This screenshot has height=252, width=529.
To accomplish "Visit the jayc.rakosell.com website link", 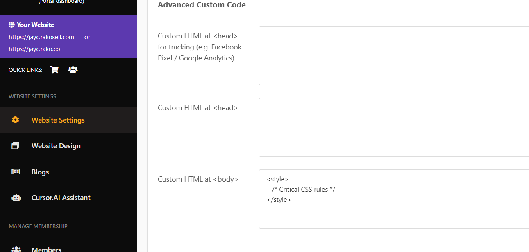I will tap(41, 37).
